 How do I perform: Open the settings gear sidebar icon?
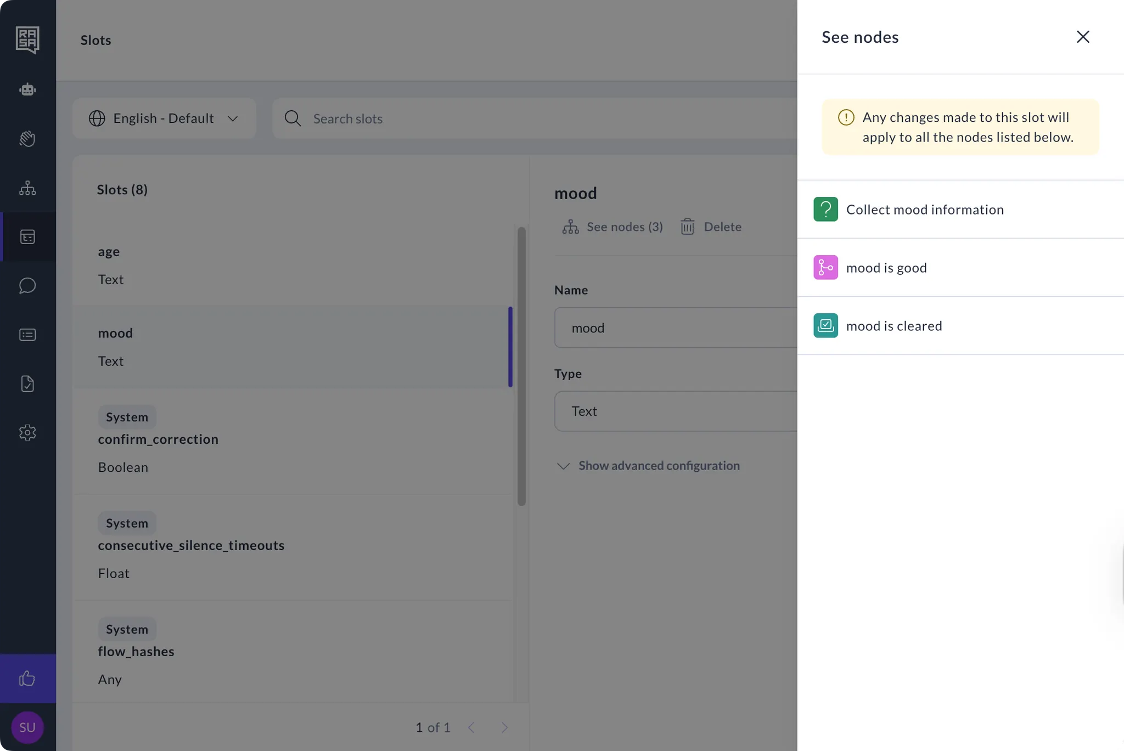click(x=27, y=433)
